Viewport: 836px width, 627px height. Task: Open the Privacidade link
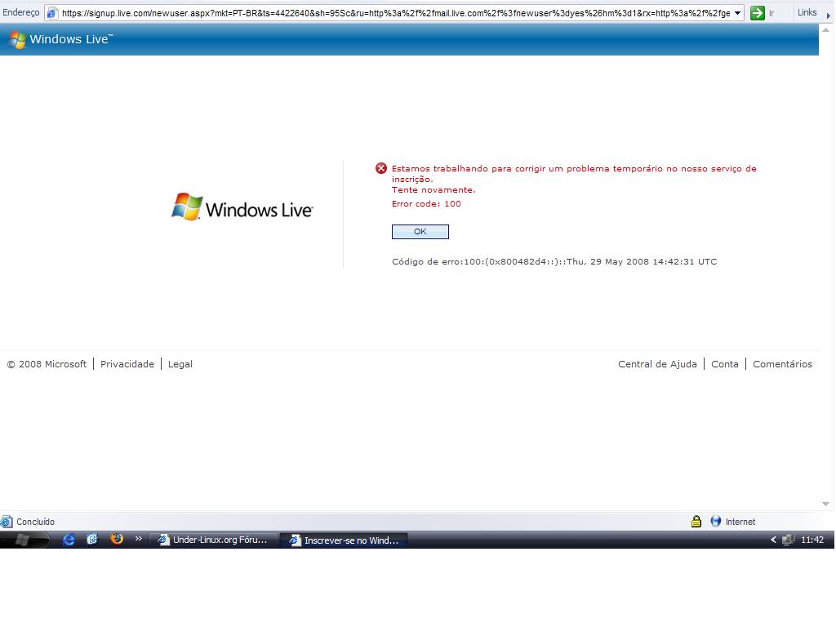[x=127, y=364]
